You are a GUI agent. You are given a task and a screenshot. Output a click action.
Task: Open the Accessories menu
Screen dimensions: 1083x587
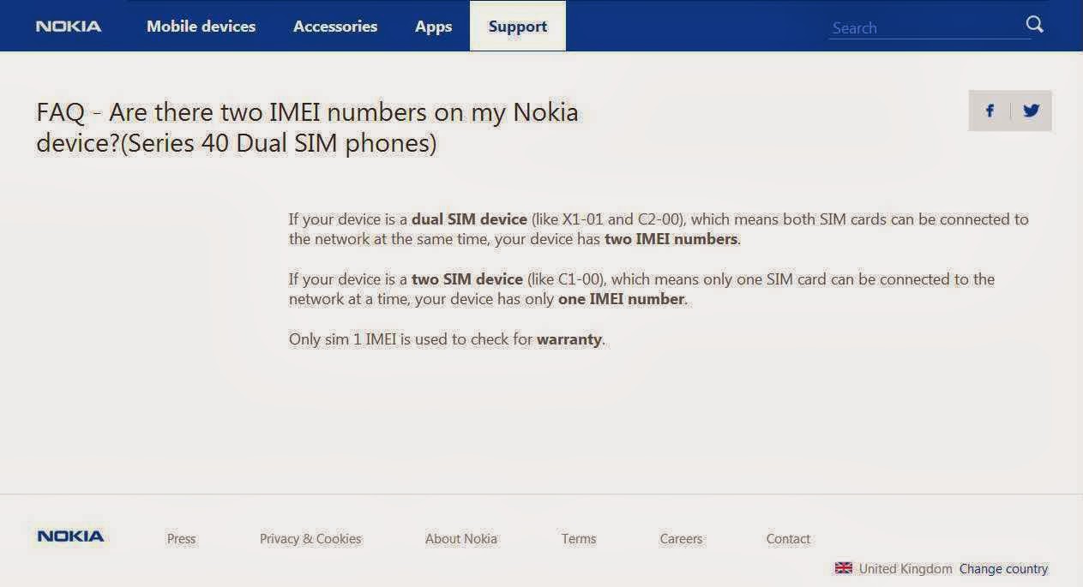(334, 27)
